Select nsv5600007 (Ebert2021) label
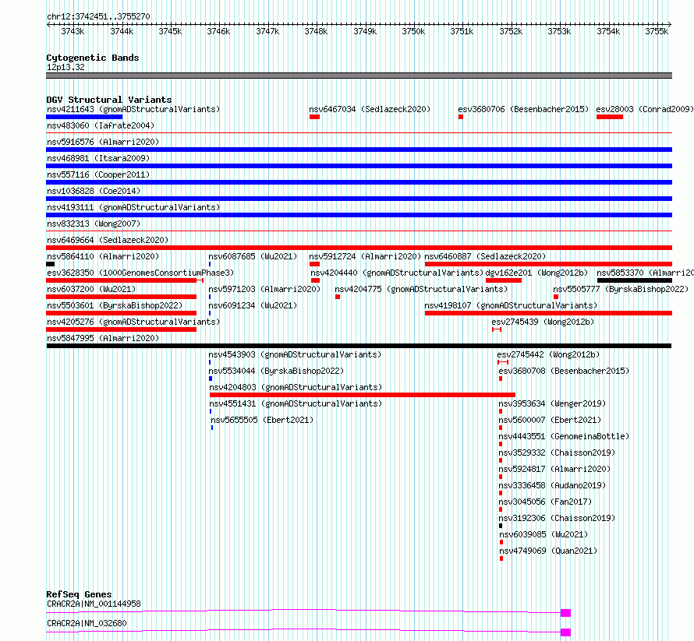Image resolution: width=694 pixels, height=641 pixels. (x=550, y=420)
